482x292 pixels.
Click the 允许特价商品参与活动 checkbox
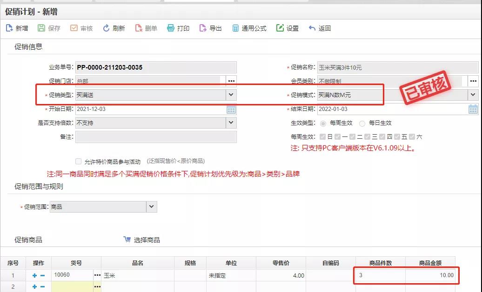tap(78, 161)
